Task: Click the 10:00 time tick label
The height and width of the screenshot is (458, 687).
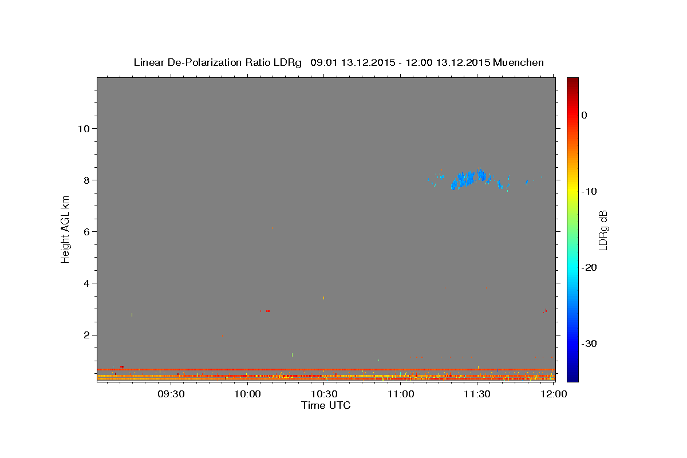Action: click(247, 394)
